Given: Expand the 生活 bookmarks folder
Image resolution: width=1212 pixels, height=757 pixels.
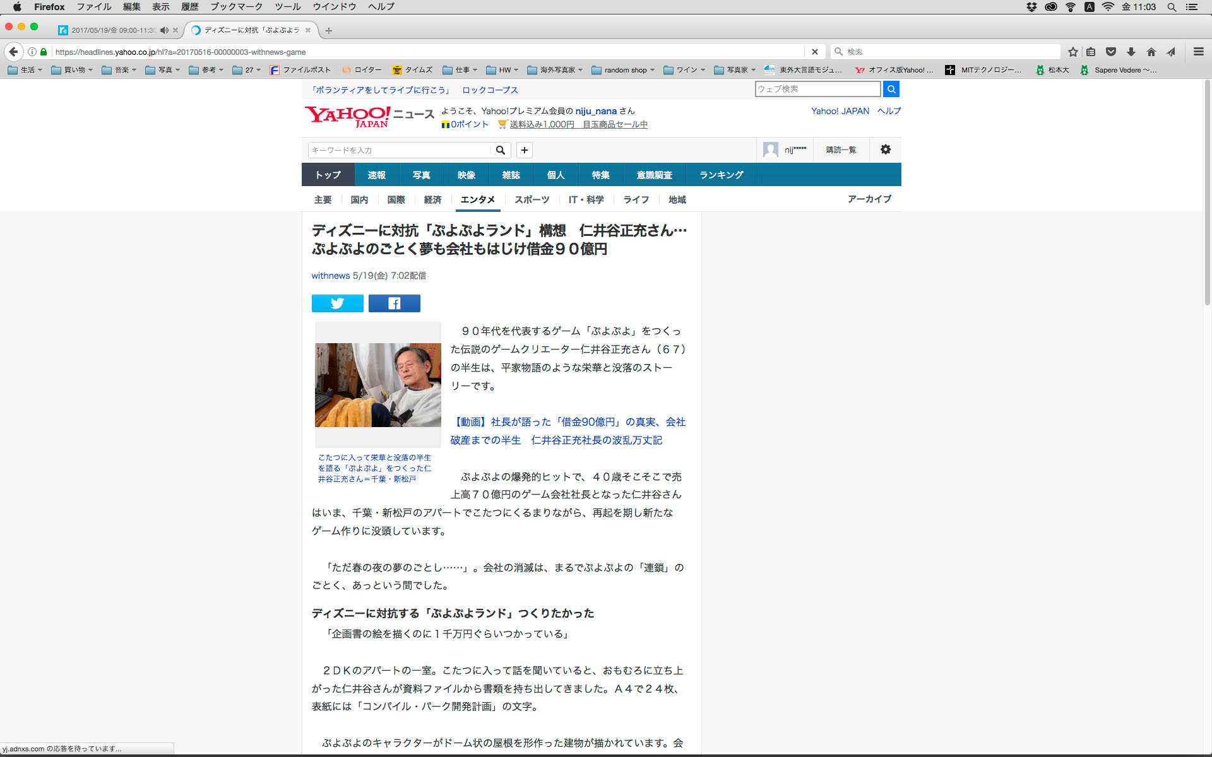Looking at the screenshot, I should click(x=25, y=70).
